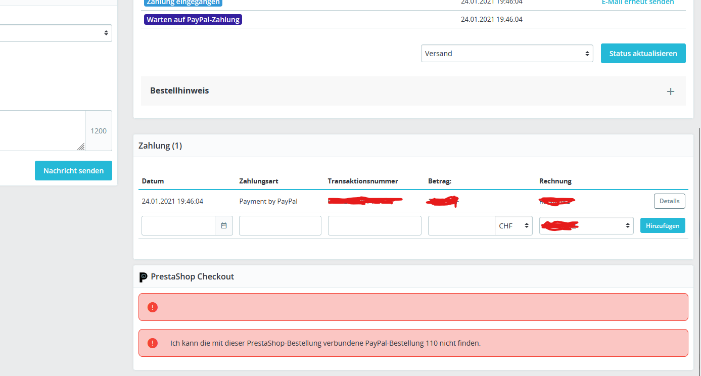Click the Bestellhinweis heading
Viewport: 701px width, 376px height.
click(x=179, y=90)
